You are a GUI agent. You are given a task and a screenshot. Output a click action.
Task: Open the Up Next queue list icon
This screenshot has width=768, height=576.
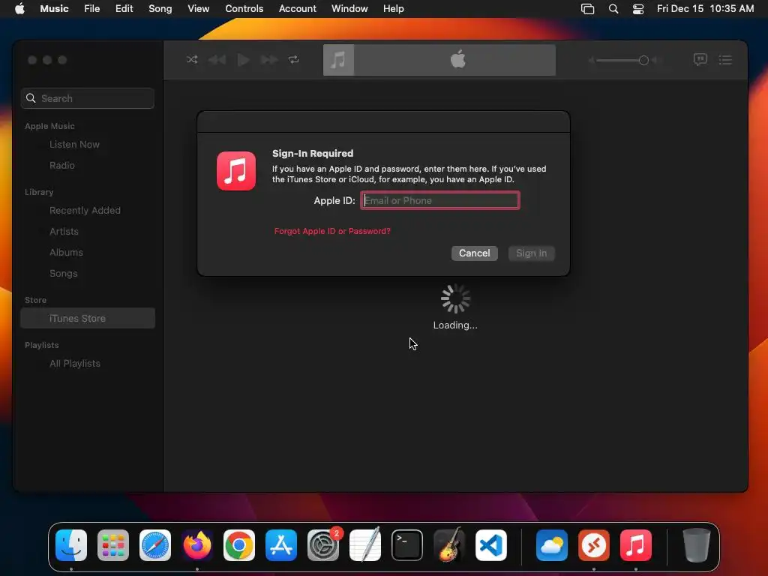pyautogui.click(x=725, y=60)
